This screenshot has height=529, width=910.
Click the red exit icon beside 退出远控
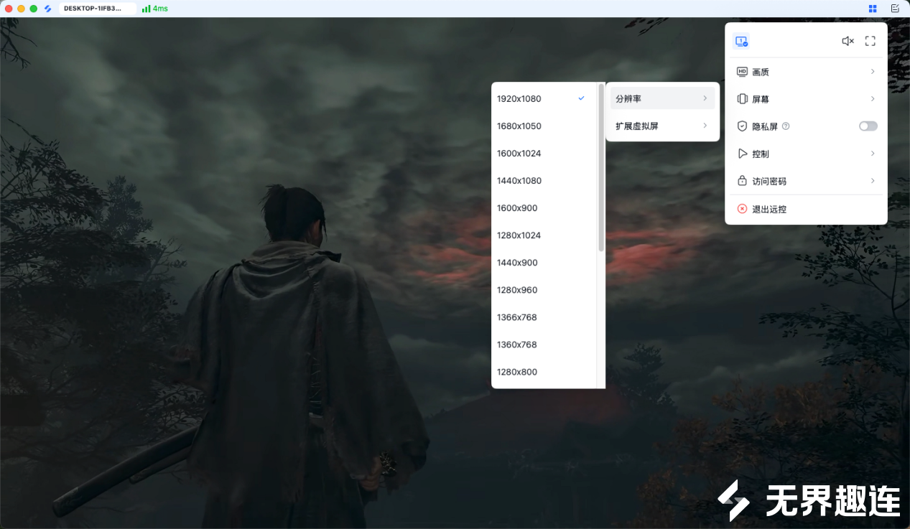pos(743,209)
